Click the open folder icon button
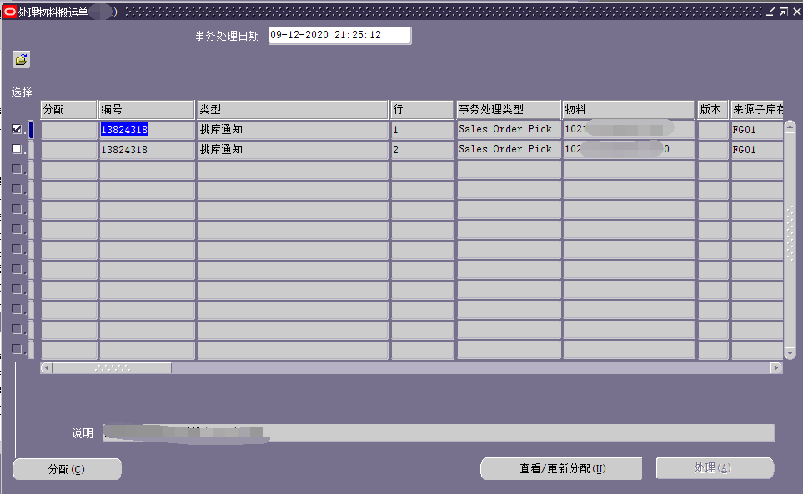 (21, 60)
